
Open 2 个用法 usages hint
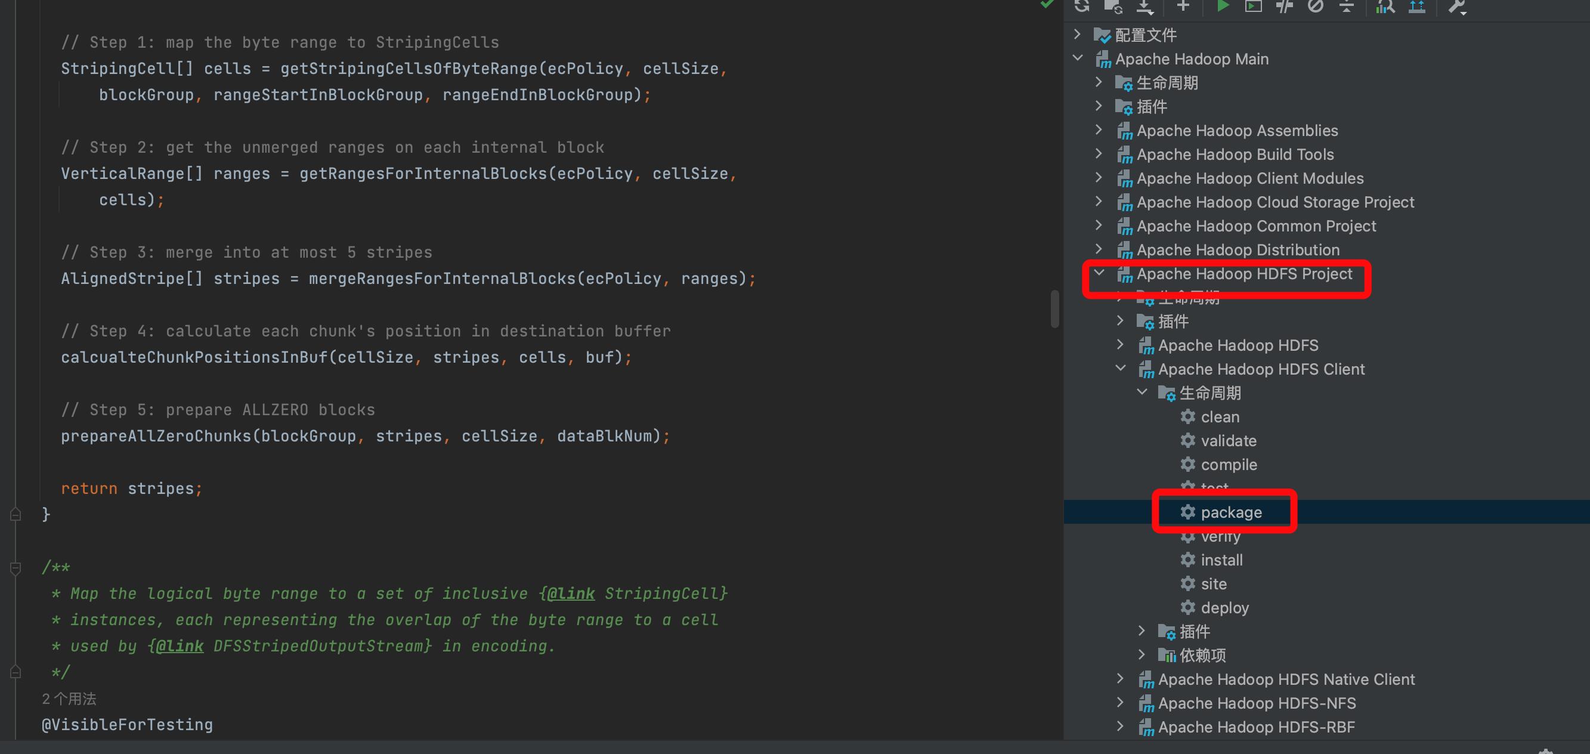(x=69, y=699)
